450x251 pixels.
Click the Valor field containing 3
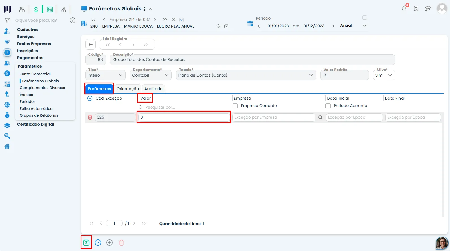184,117
